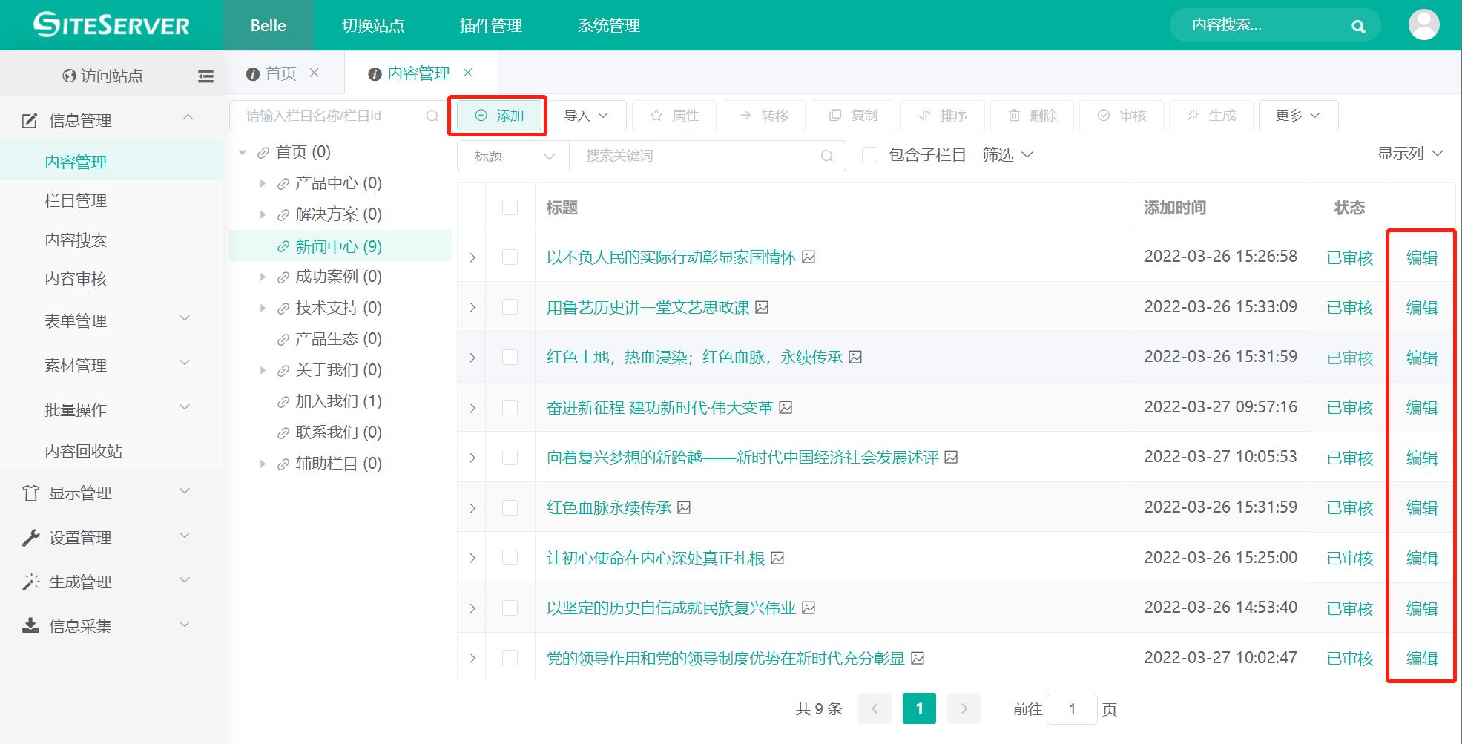Image resolution: width=1462 pixels, height=744 pixels.
Task: Click 编辑 for 让初心使命在内心深处真正扎根
Action: (1421, 558)
